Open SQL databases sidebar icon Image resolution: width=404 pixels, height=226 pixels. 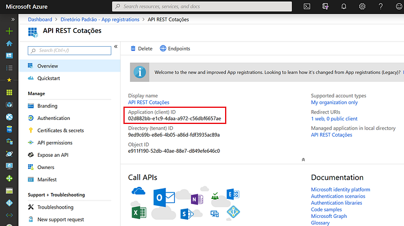pos(9,129)
